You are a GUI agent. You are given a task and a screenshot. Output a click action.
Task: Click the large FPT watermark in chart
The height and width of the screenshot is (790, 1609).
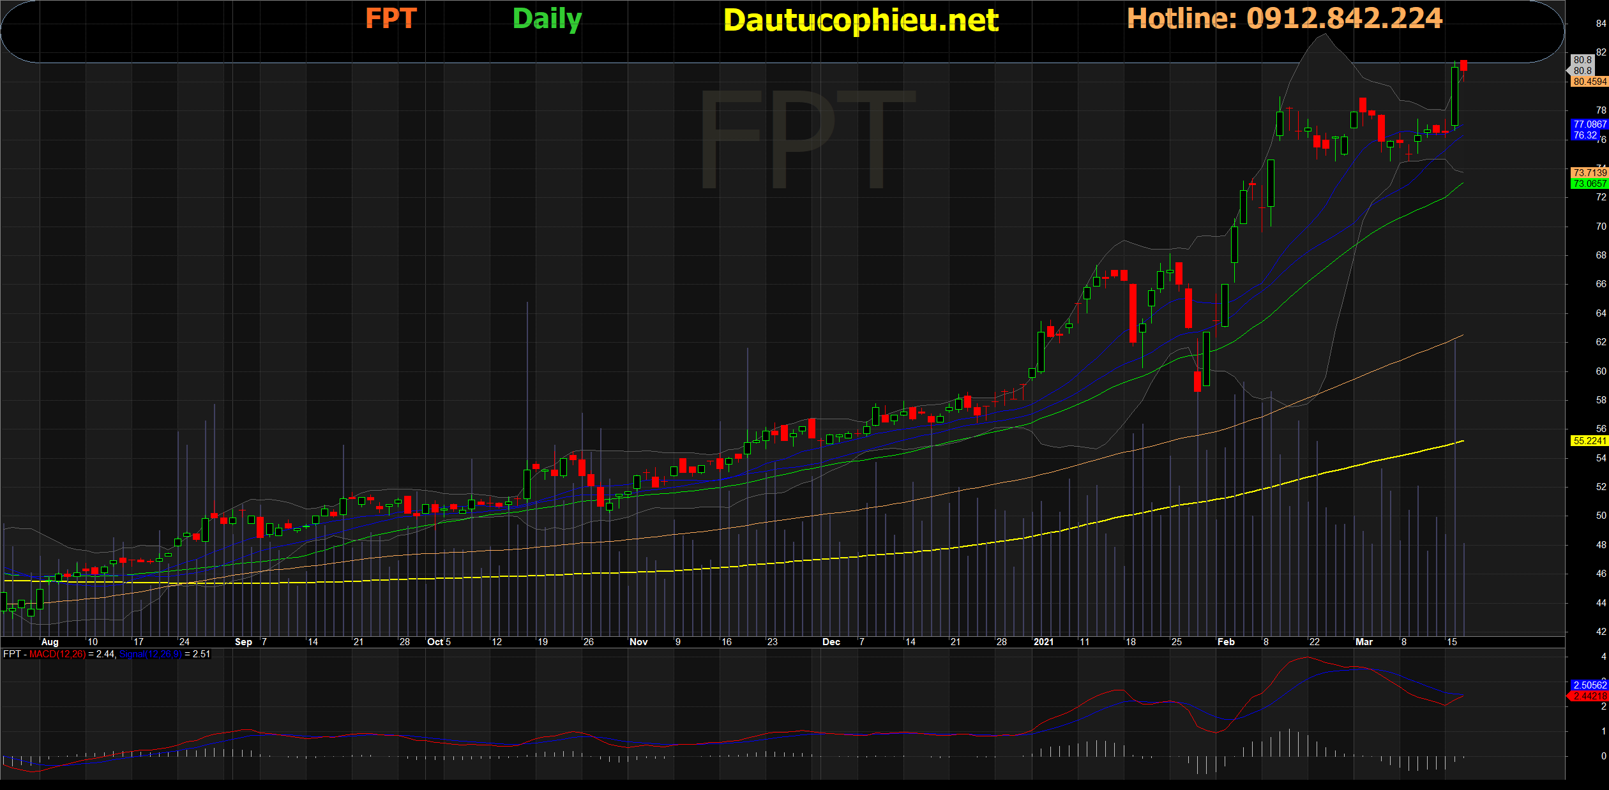click(807, 139)
